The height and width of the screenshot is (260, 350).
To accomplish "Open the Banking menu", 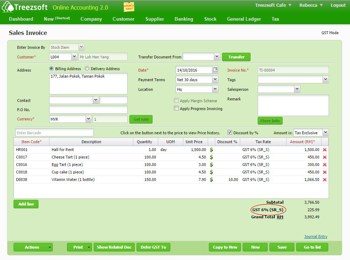I will coord(184,19).
